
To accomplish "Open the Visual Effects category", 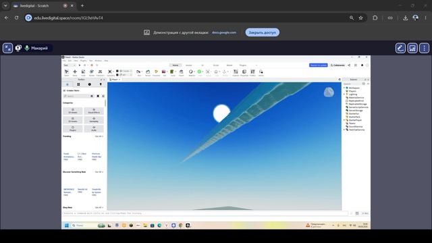I will coord(94,111).
